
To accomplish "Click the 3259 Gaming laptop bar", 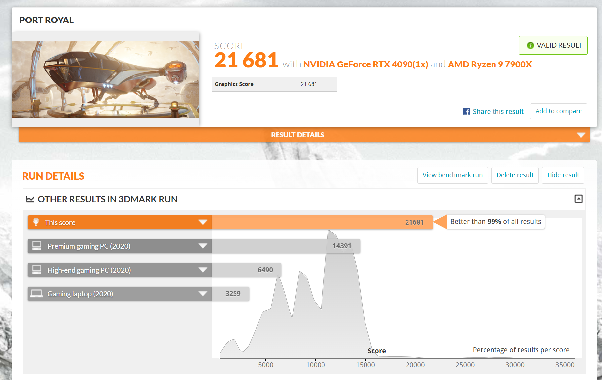I will [231, 294].
